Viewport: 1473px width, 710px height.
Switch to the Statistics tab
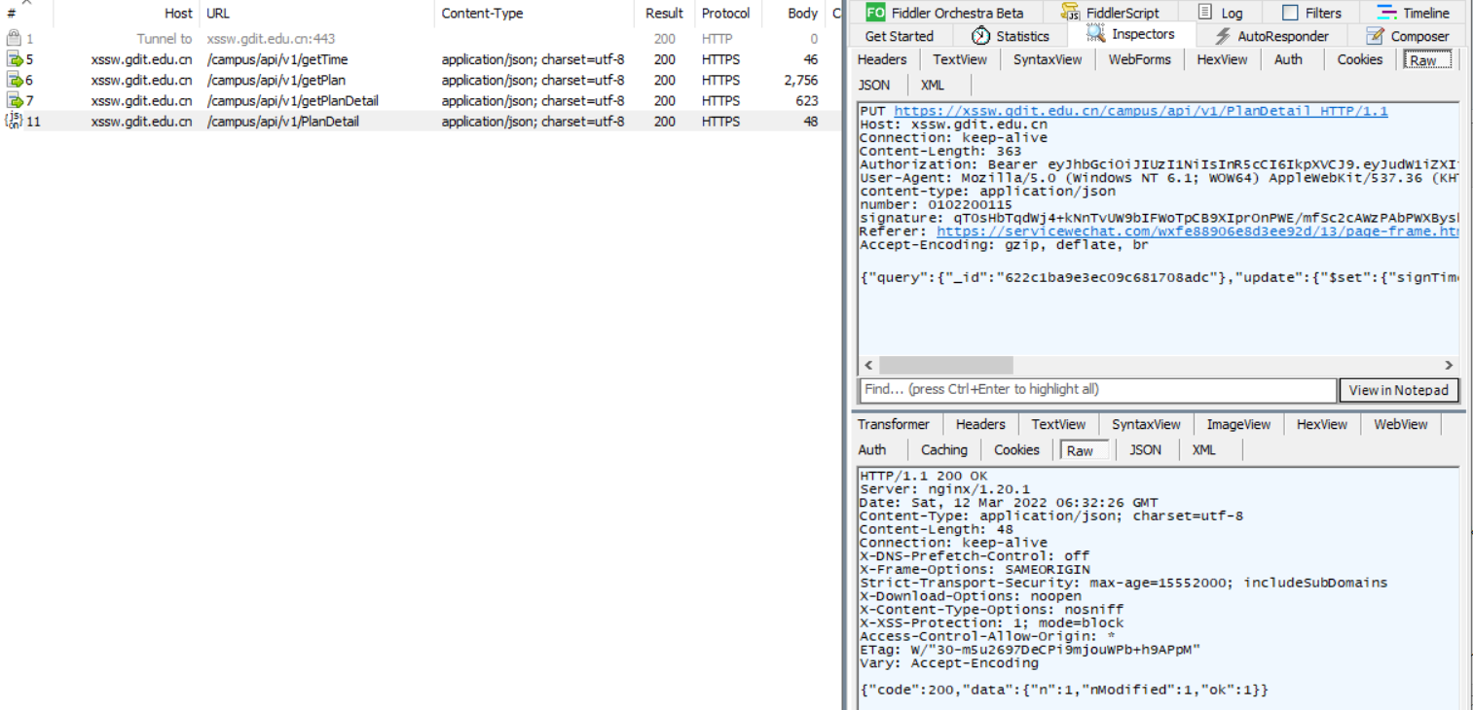click(x=1010, y=36)
